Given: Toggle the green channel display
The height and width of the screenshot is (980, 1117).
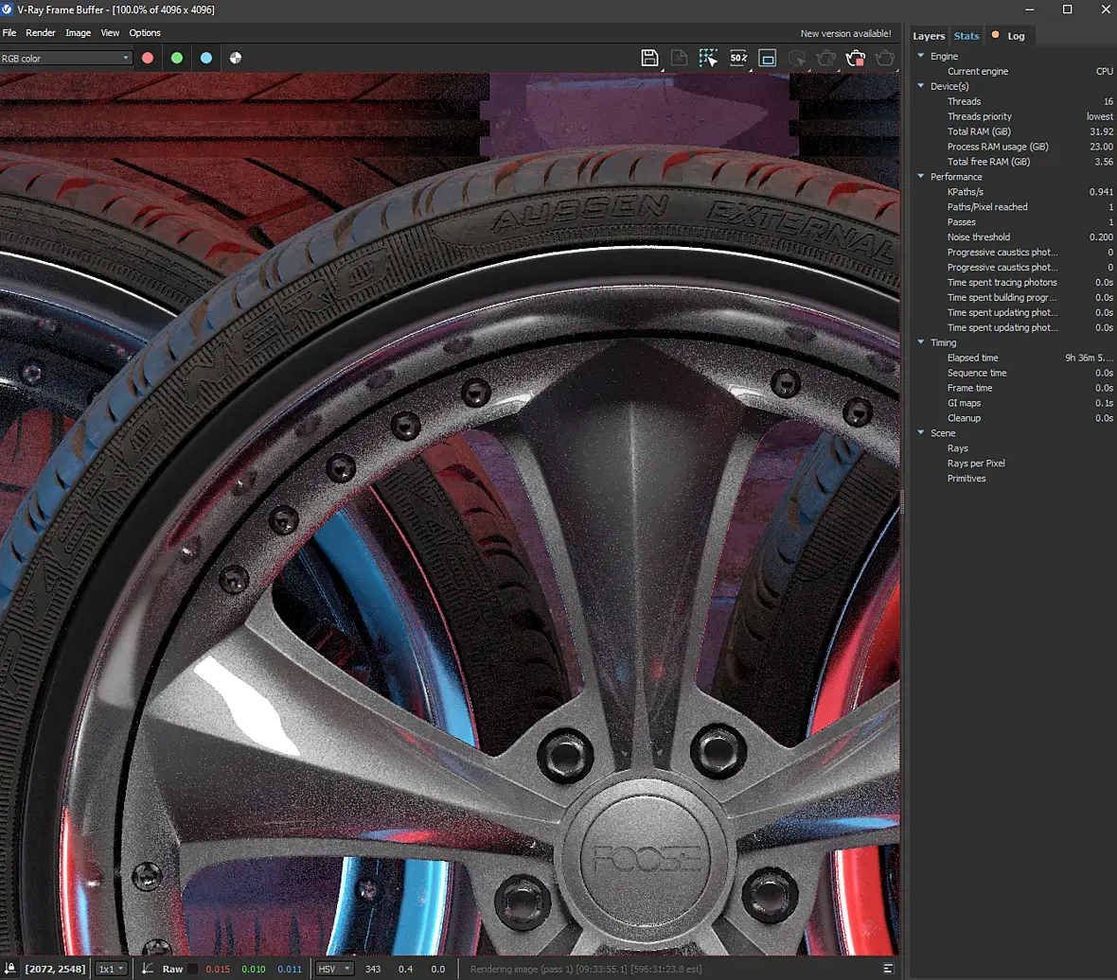Looking at the screenshot, I should click(x=177, y=58).
